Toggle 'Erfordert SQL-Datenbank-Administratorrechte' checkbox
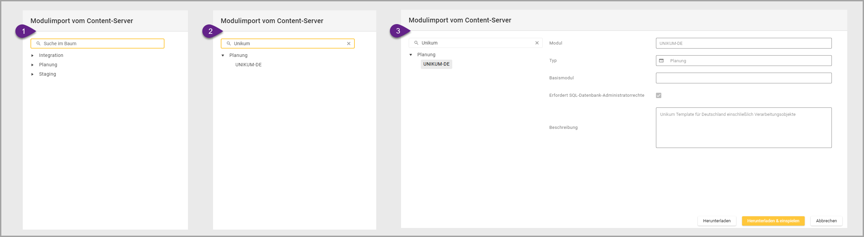864x237 pixels. (x=658, y=95)
